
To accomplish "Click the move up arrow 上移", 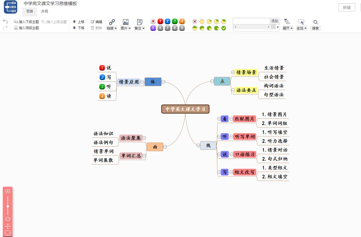I will point(79,22).
